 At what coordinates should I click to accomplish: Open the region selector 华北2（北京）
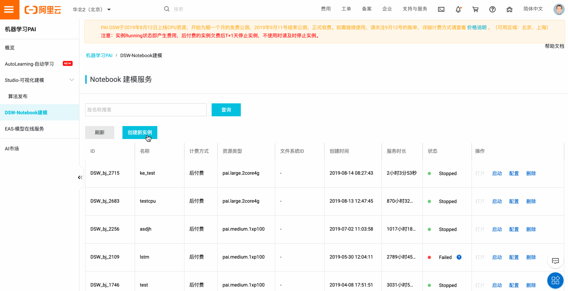pos(92,9)
